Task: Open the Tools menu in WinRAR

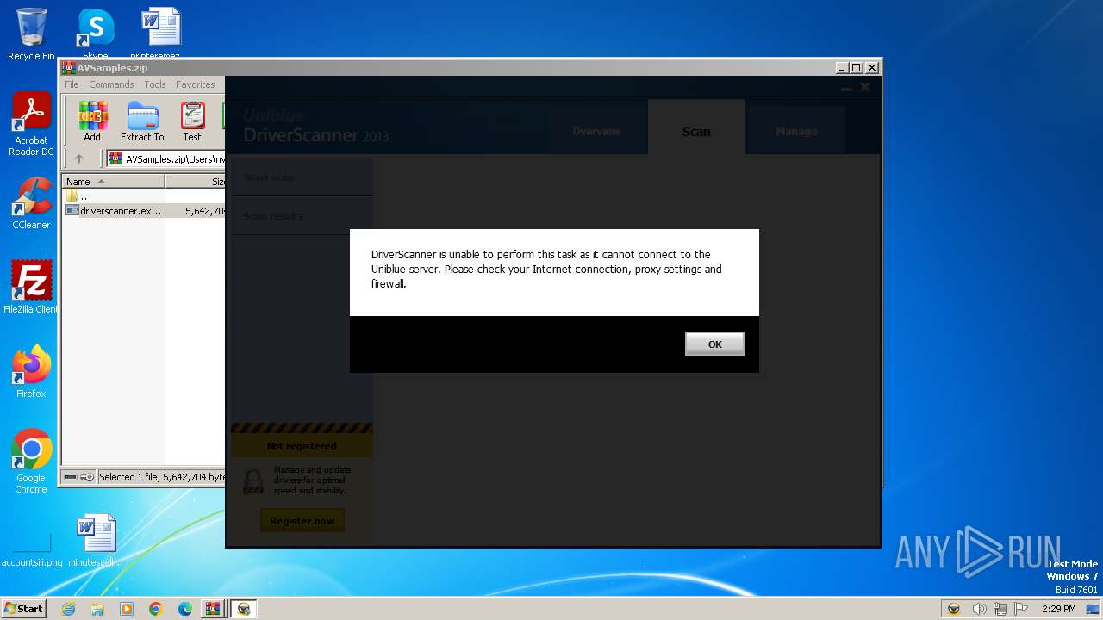Action: click(x=155, y=84)
